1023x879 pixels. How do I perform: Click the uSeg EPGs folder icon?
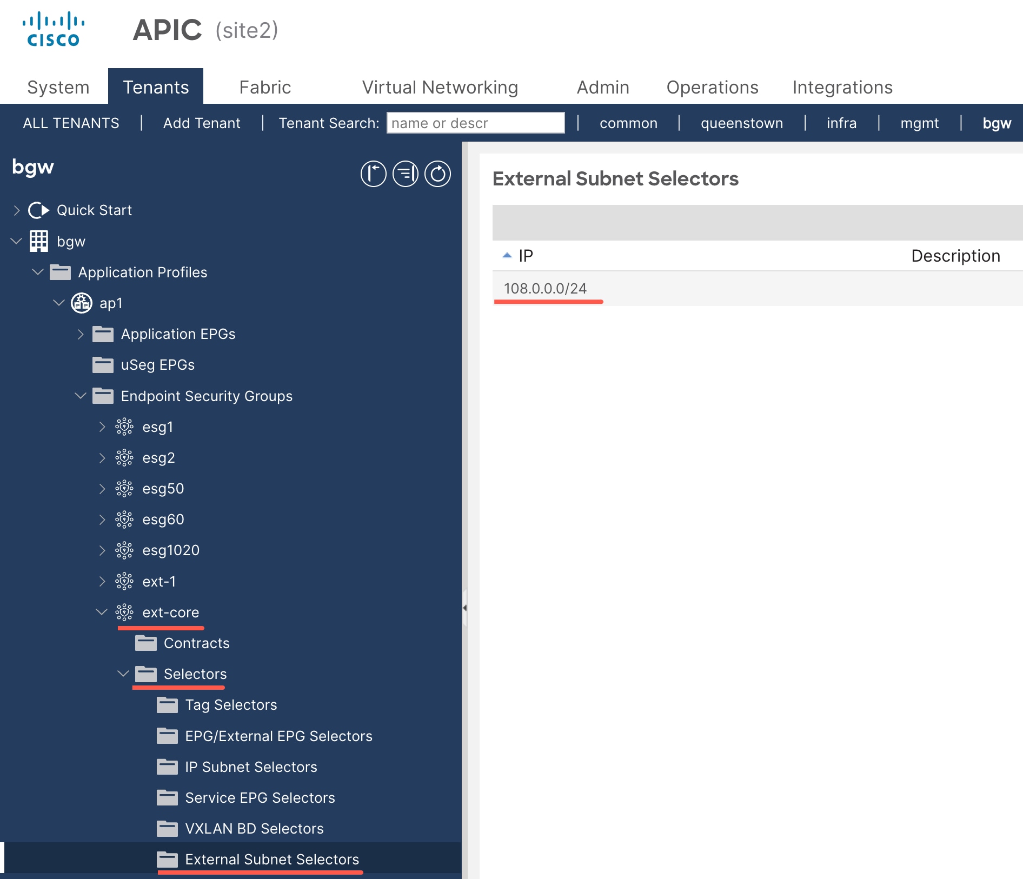103,365
